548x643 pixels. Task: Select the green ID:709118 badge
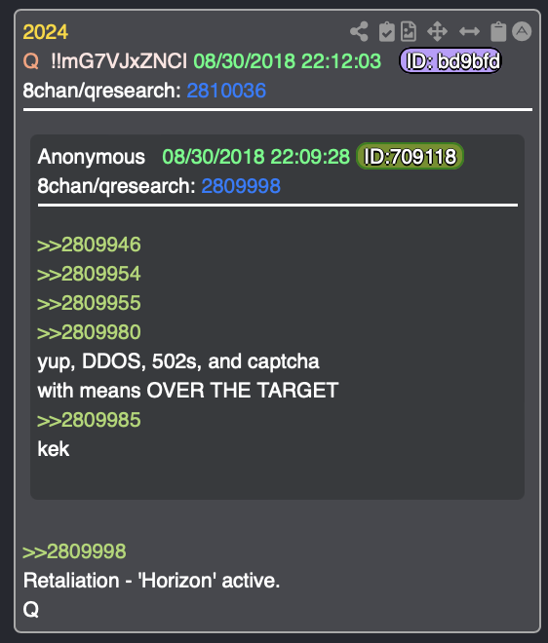(411, 156)
